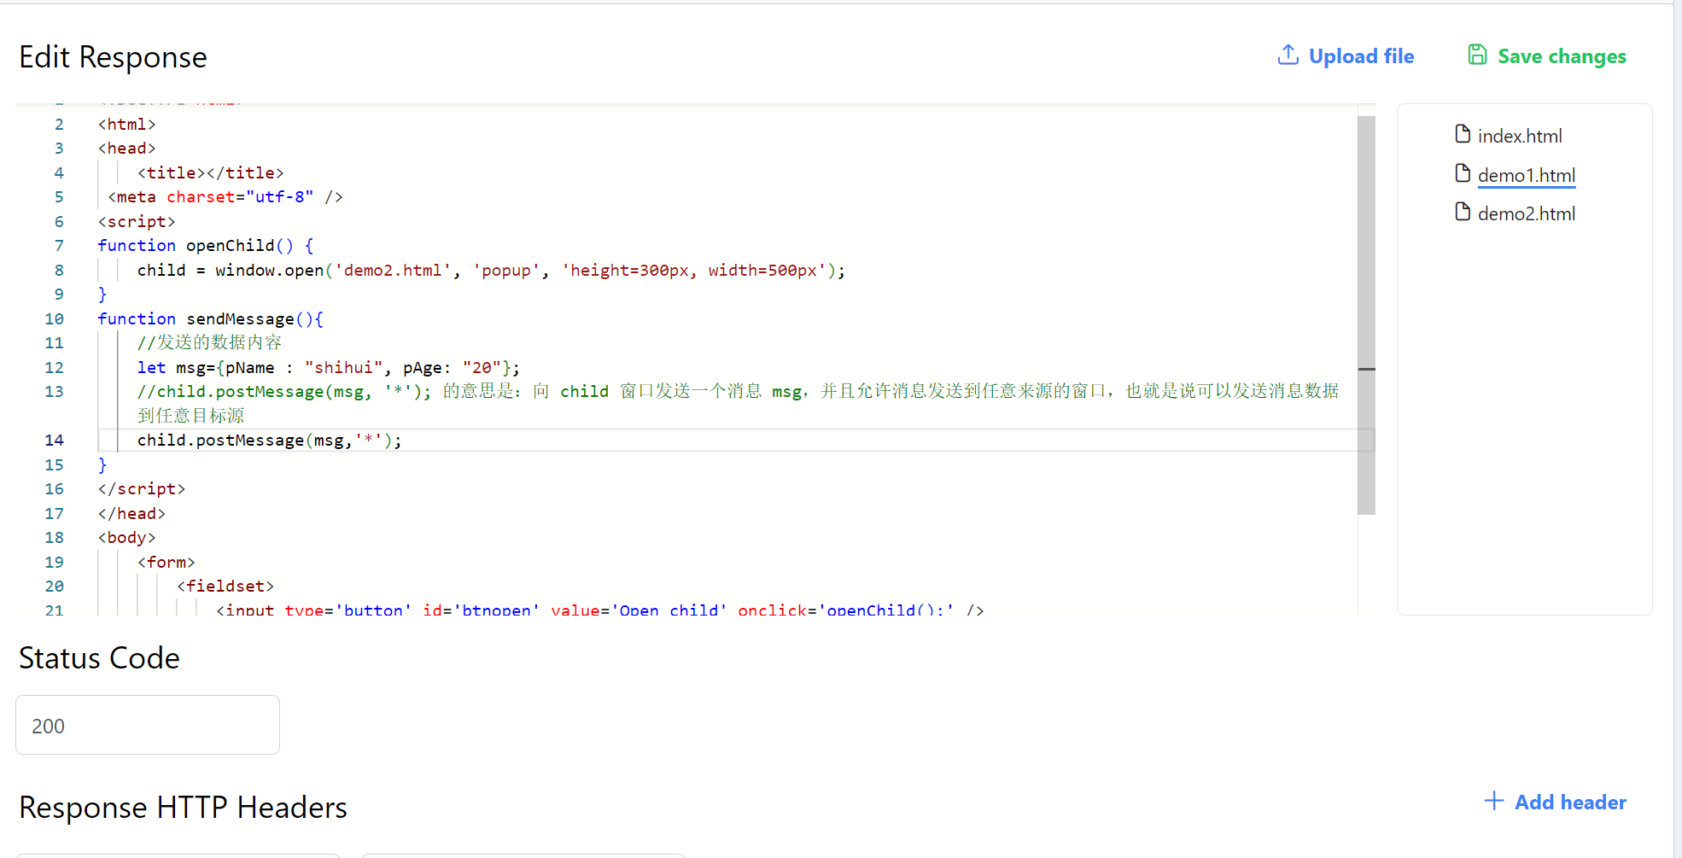Click the Save changes label
This screenshot has height=858, width=1682.
point(1562,56)
